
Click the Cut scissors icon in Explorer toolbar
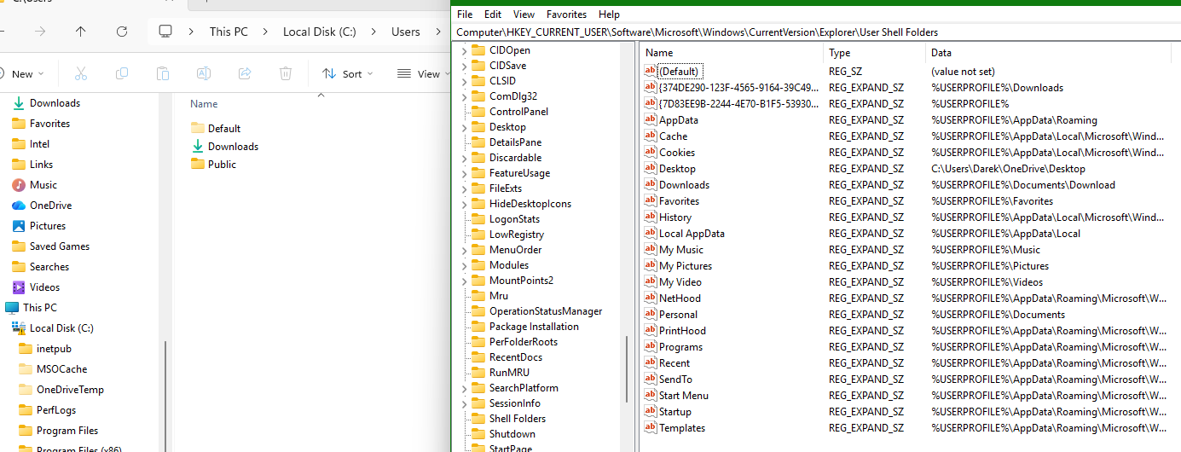[81, 74]
